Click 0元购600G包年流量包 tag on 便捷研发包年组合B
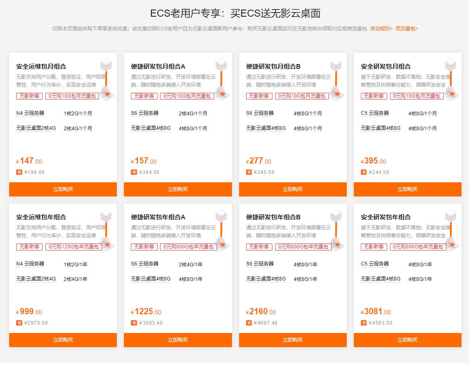Screen dimensions: 469x380 [303, 247]
